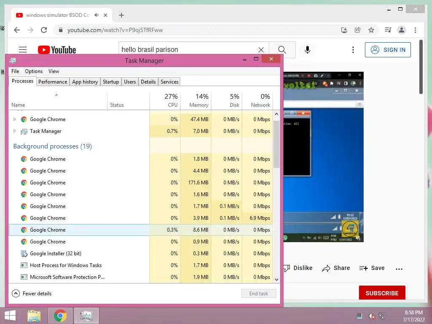The image size is (432, 324).
Task: View site info lock icon
Action: pyautogui.click(x=61, y=30)
